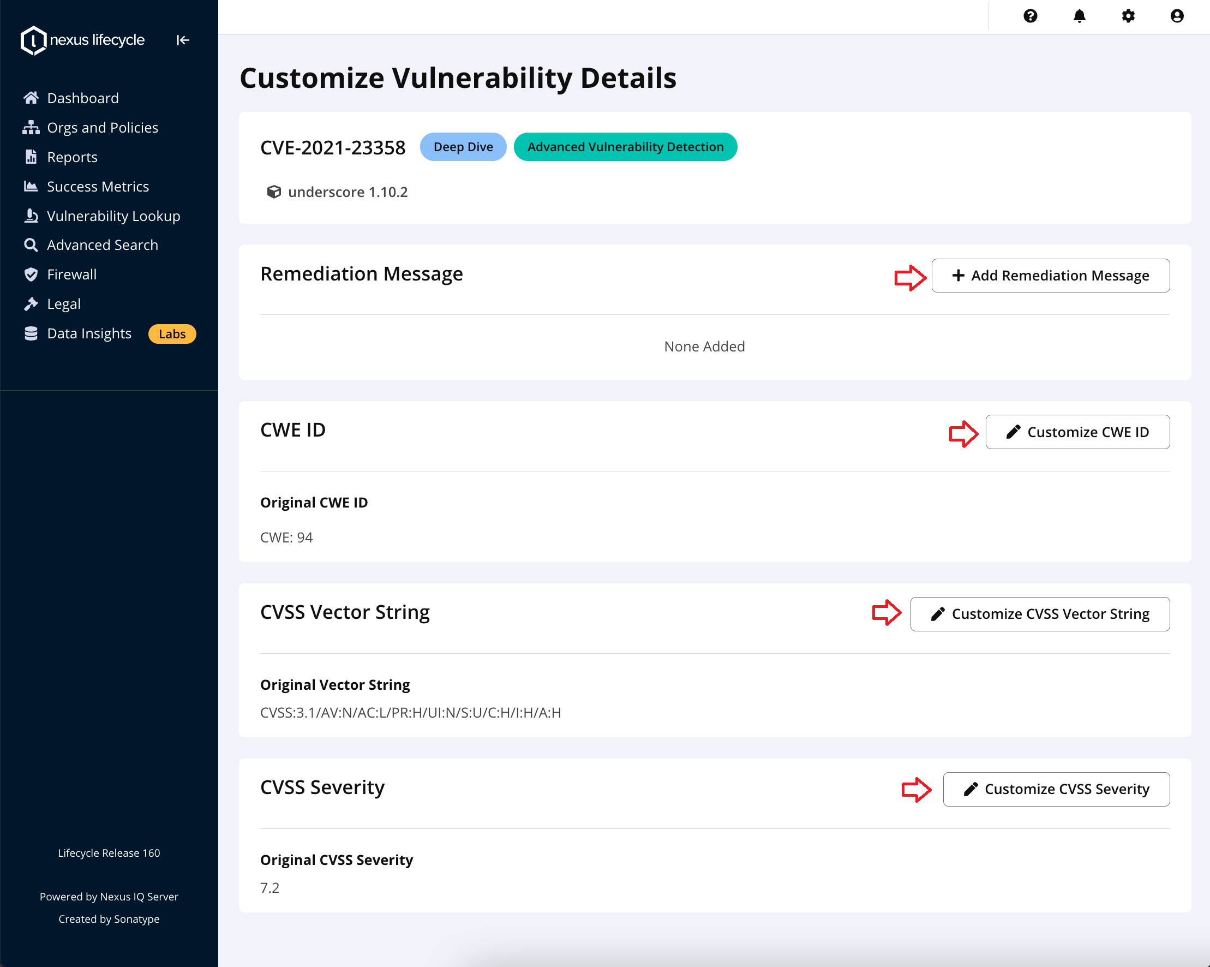Click the CVE-2021-23358 identifier
Viewport: 1210px width, 967px height.
click(x=333, y=148)
